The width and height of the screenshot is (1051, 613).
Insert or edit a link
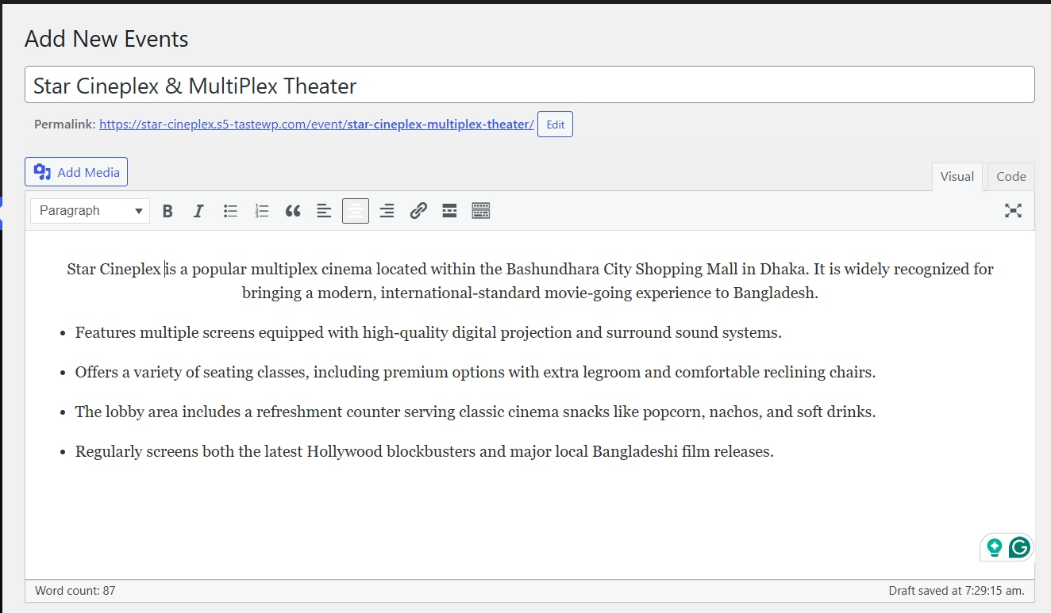pyautogui.click(x=418, y=211)
